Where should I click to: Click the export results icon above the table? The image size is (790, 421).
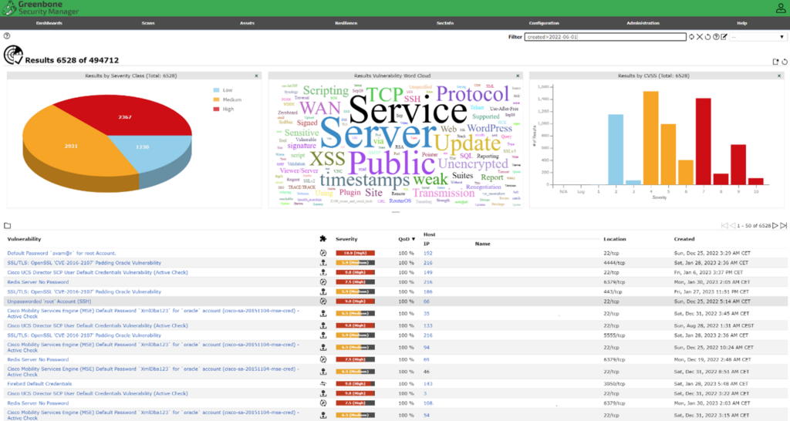coord(8,226)
